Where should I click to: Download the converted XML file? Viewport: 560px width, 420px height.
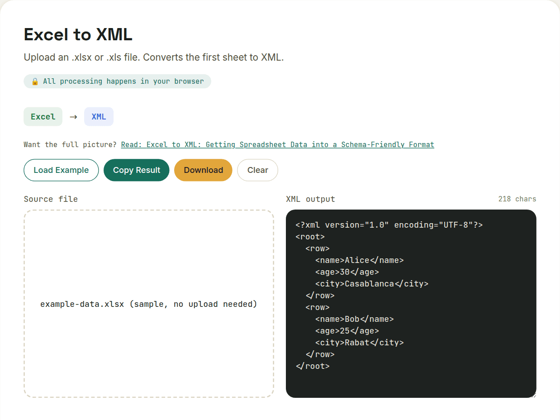click(203, 170)
